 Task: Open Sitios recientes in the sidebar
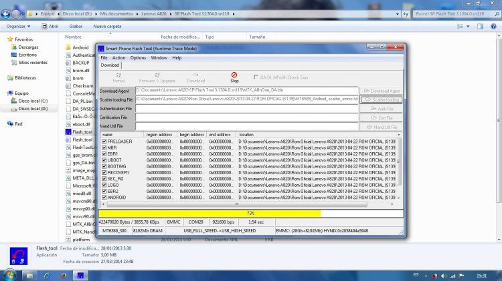pyautogui.click(x=33, y=63)
